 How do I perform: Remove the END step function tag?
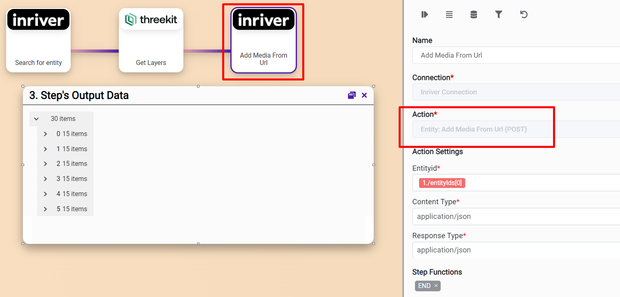point(436,286)
